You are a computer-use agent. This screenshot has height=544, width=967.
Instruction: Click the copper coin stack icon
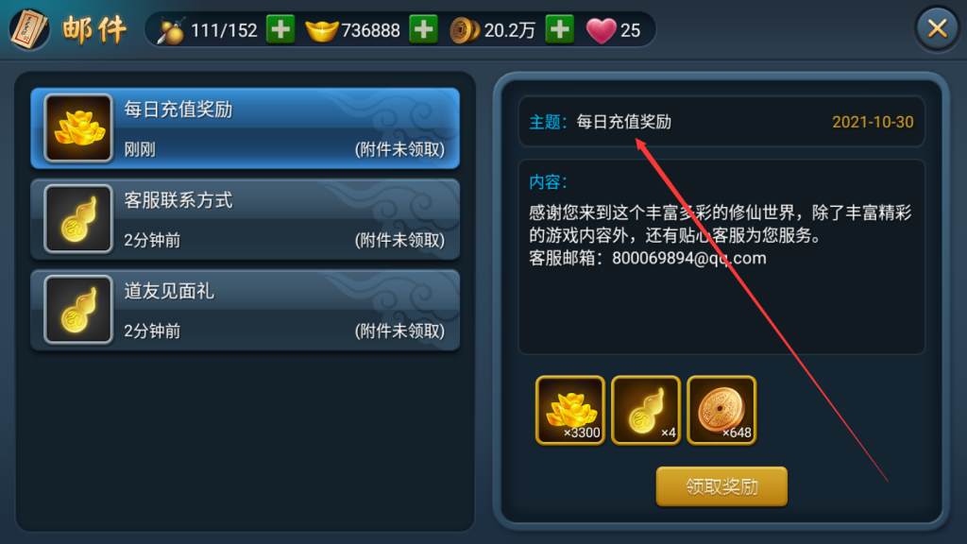coord(465,30)
